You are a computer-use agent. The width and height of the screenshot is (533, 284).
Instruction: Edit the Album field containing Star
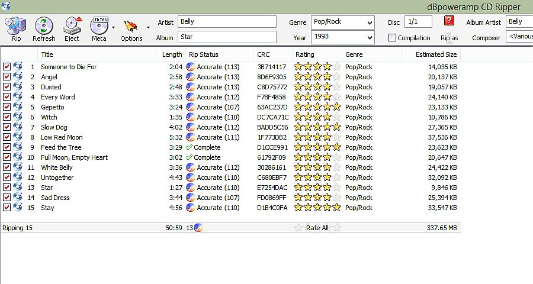click(227, 37)
